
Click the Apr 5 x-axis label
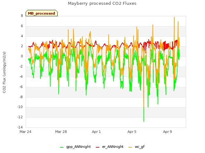click(x=132, y=132)
